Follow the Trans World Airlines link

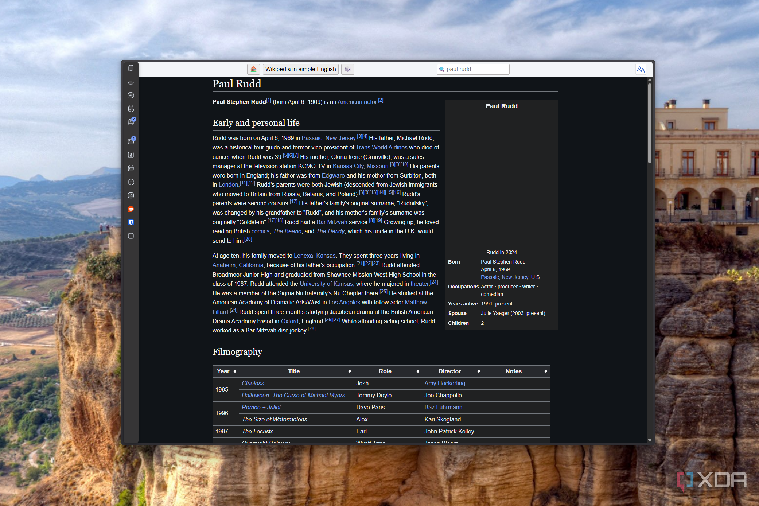click(381, 147)
